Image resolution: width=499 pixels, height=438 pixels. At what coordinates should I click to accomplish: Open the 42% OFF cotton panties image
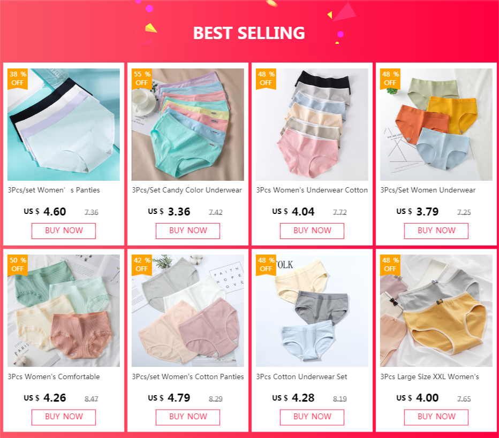tap(188, 311)
